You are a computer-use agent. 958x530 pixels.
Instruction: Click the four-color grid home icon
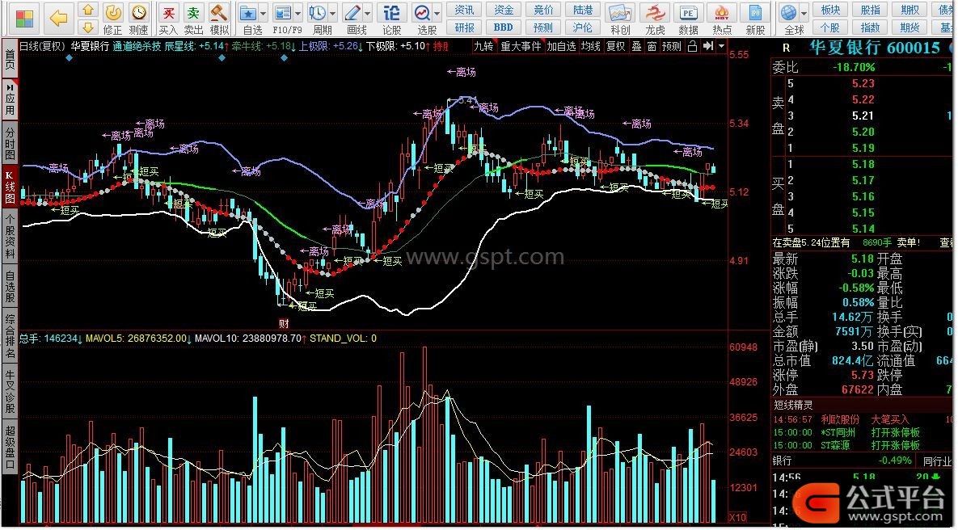coord(24,19)
